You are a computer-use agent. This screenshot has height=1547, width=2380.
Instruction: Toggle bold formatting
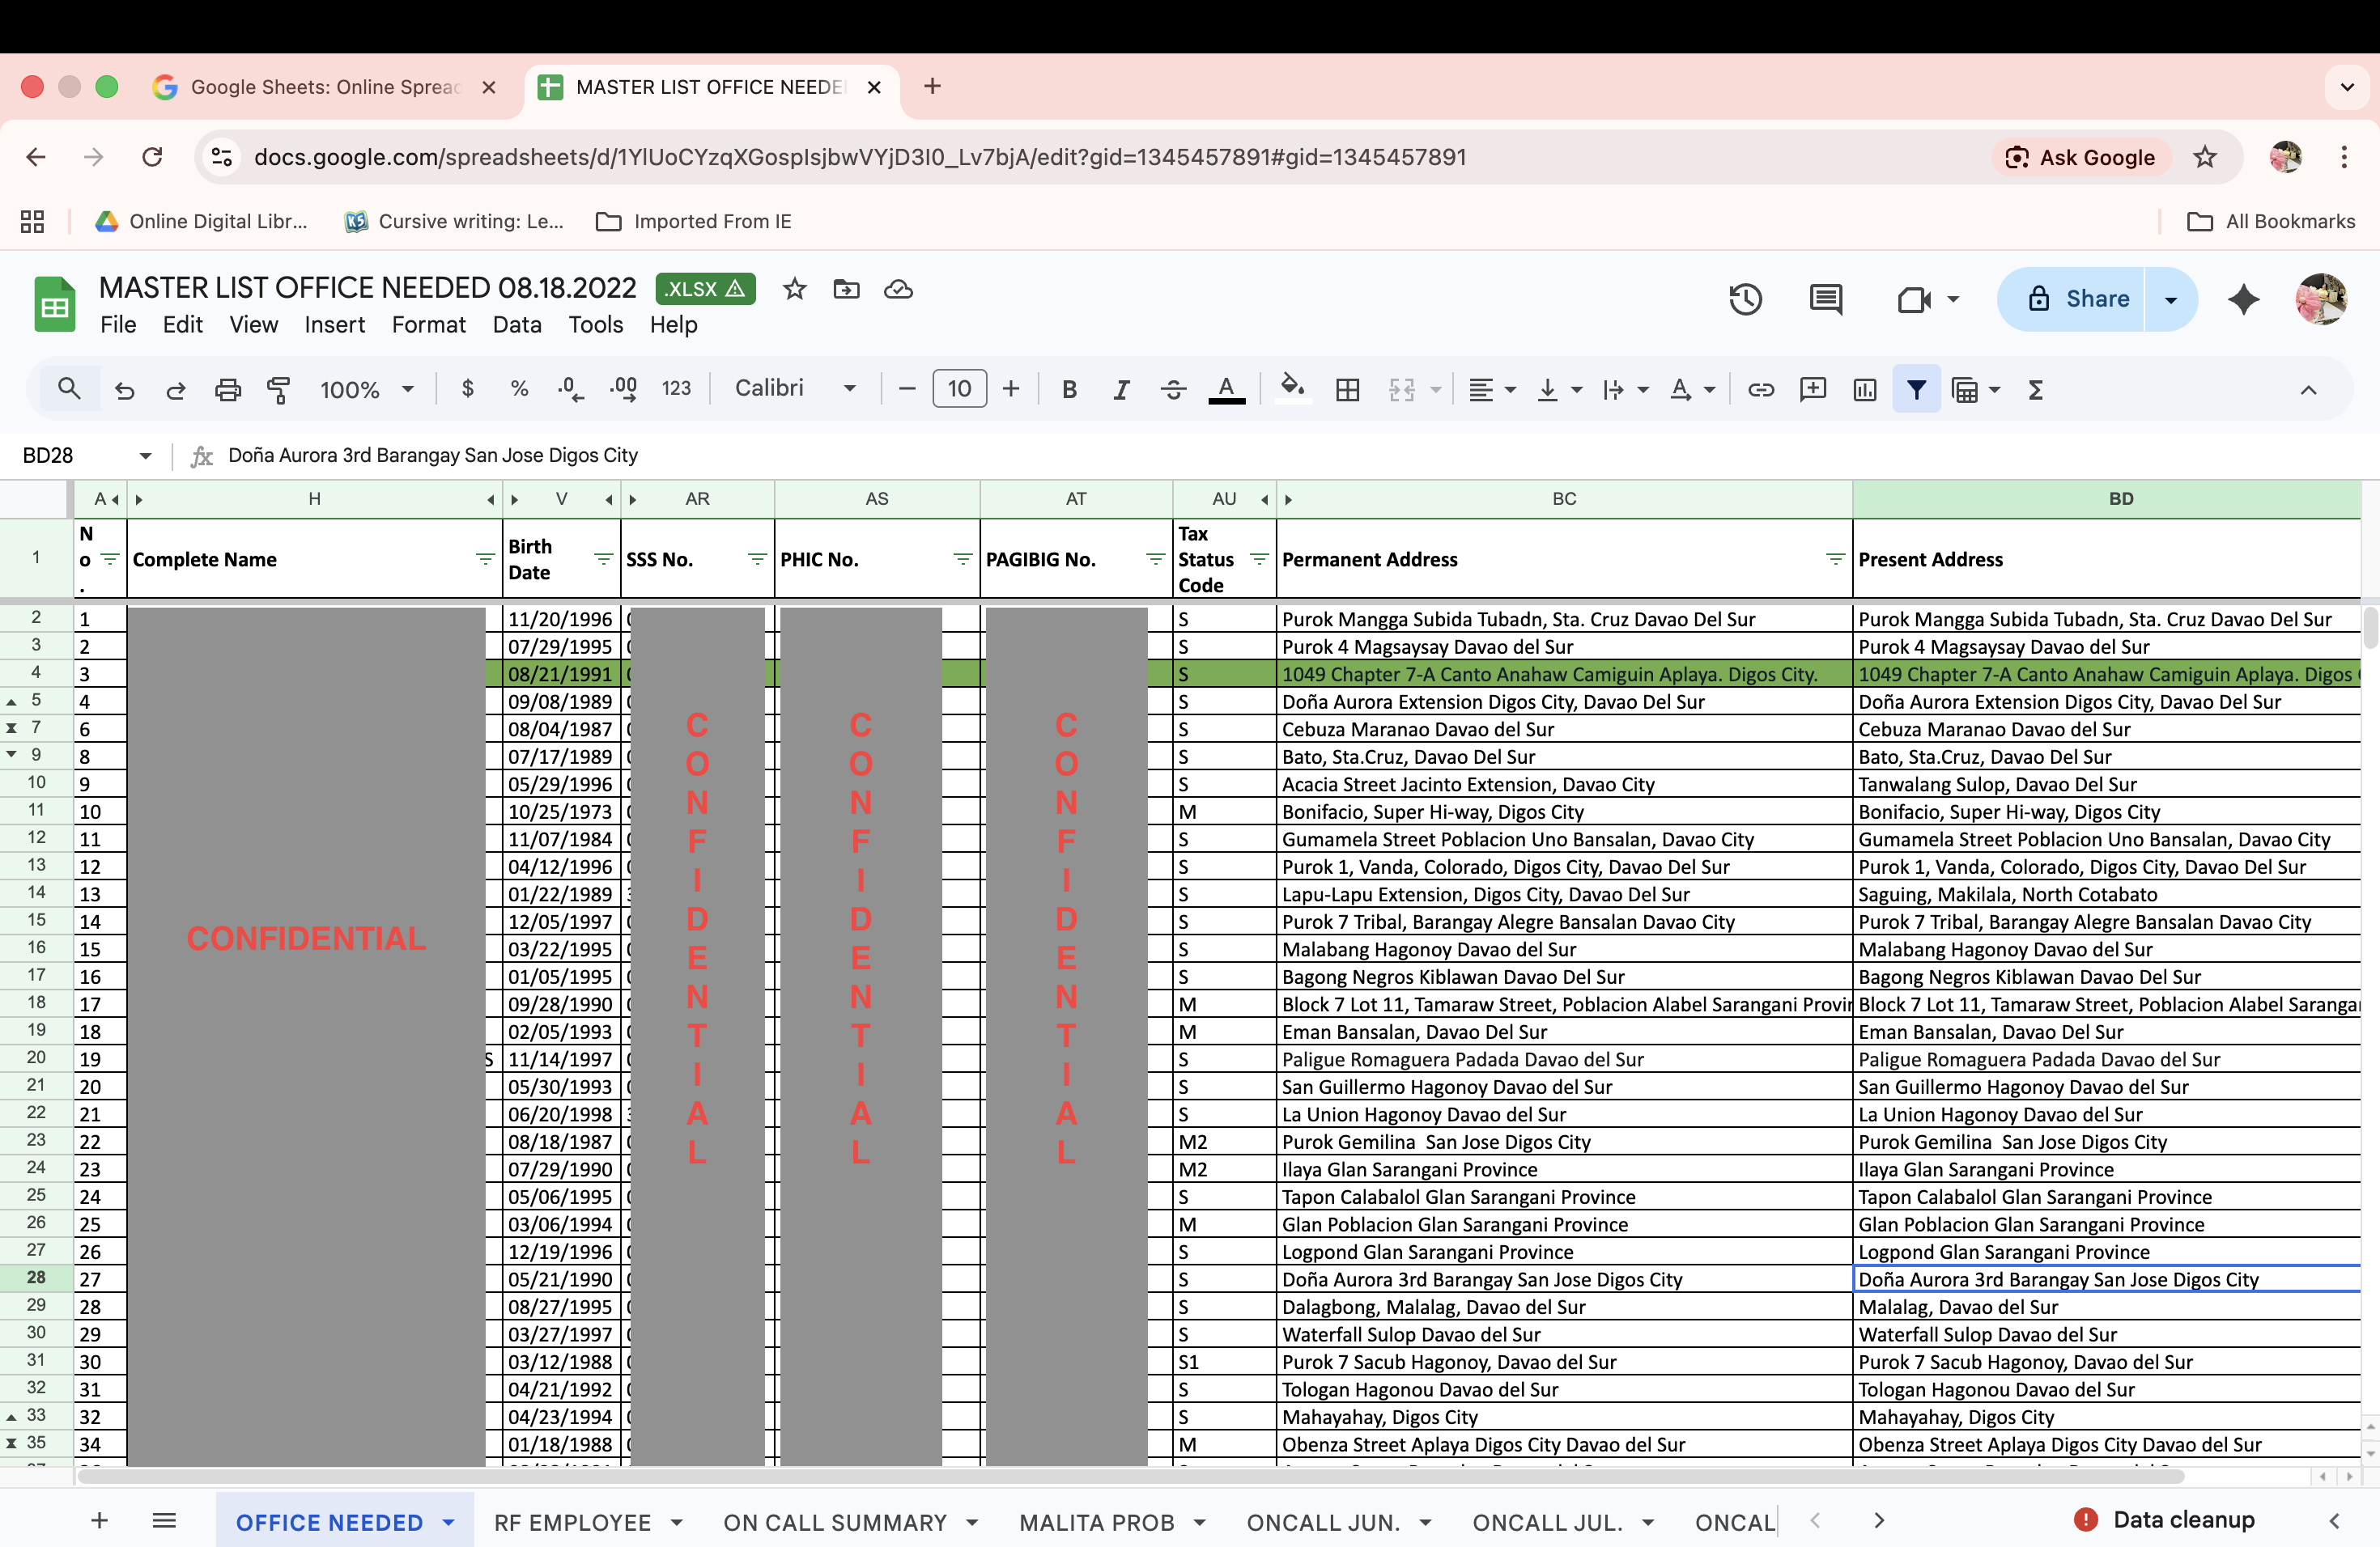tap(1069, 390)
